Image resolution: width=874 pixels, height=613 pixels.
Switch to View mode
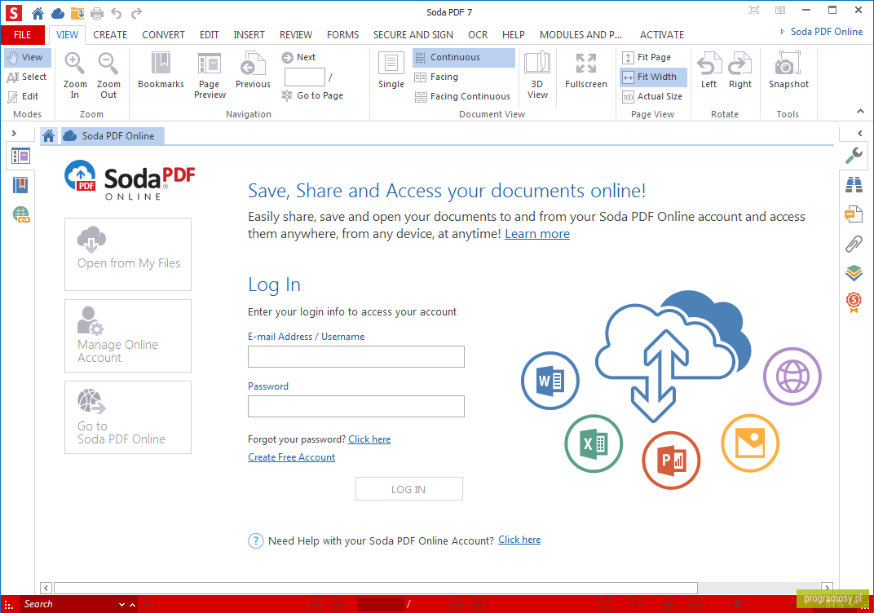(x=27, y=57)
